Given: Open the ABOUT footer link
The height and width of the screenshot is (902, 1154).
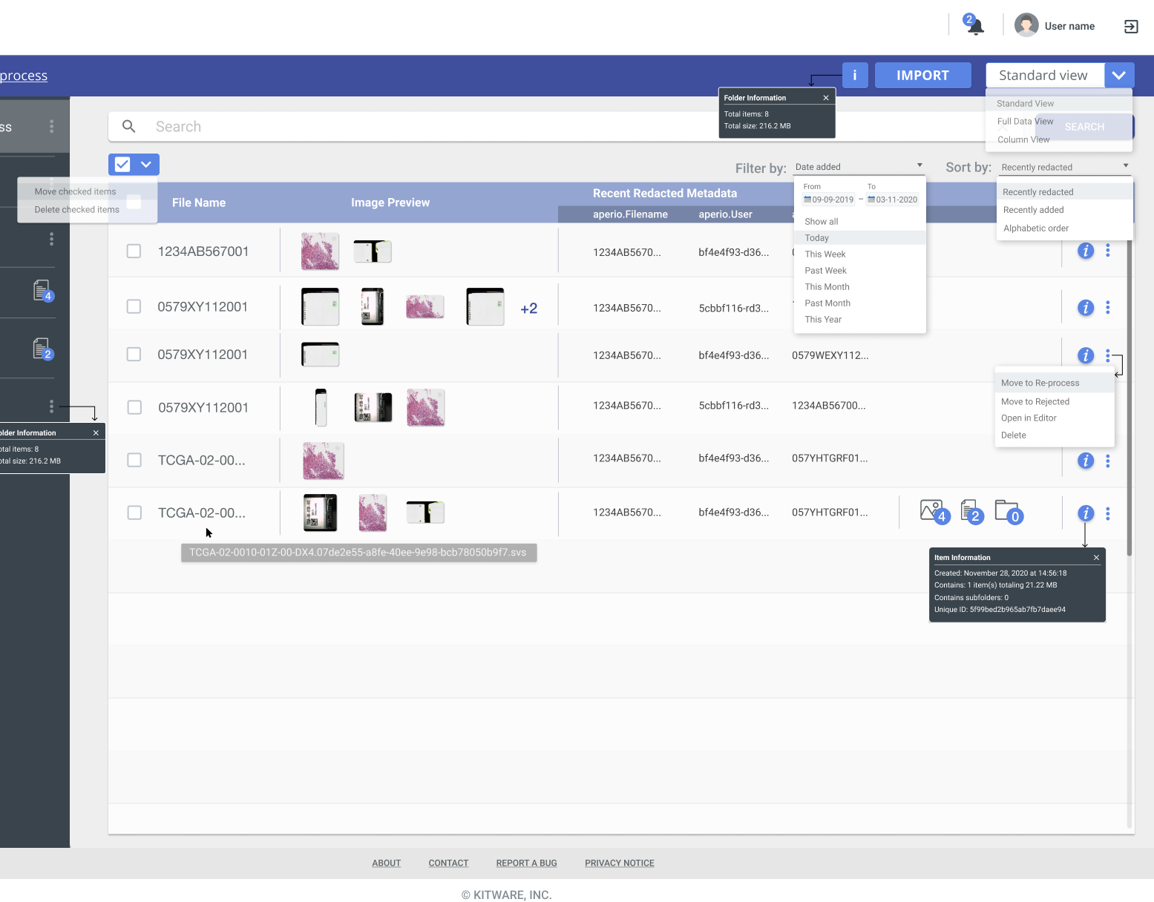Looking at the screenshot, I should [386, 863].
